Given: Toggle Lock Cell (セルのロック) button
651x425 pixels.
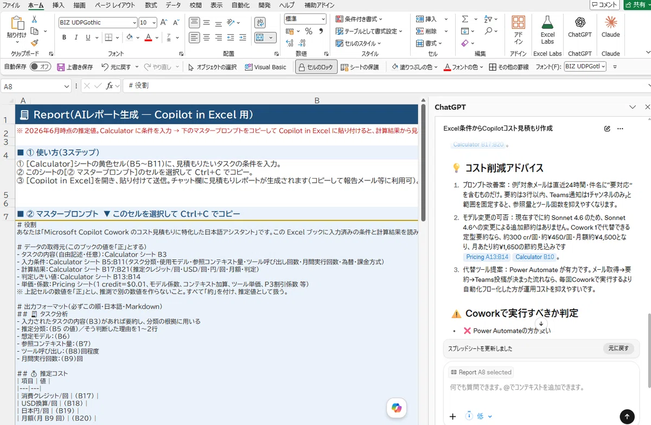Looking at the screenshot, I should pyautogui.click(x=316, y=67).
